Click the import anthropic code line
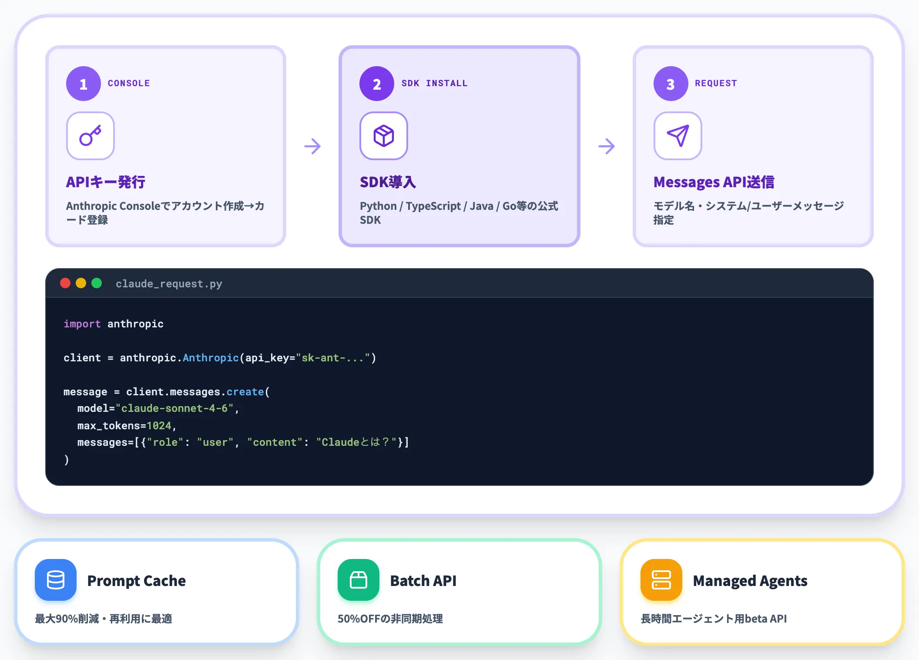The width and height of the screenshot is (919, 660). (114, 324)
